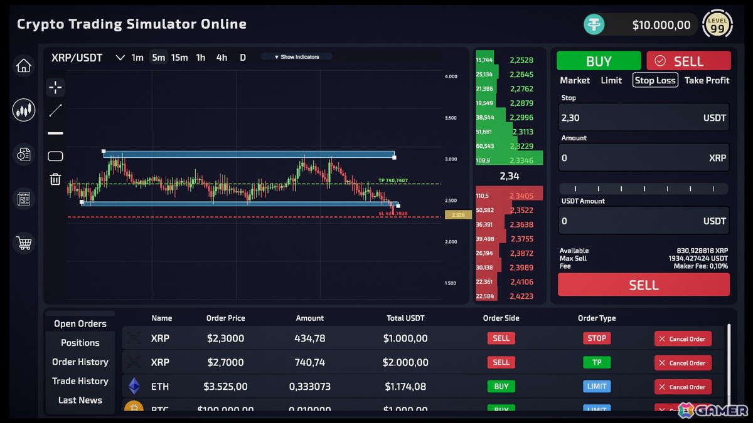Image resolution: width=753 pixels, height=423 pixels.
Task: Switch chart to 1h timeframe
Action: (x=201, y=58)
